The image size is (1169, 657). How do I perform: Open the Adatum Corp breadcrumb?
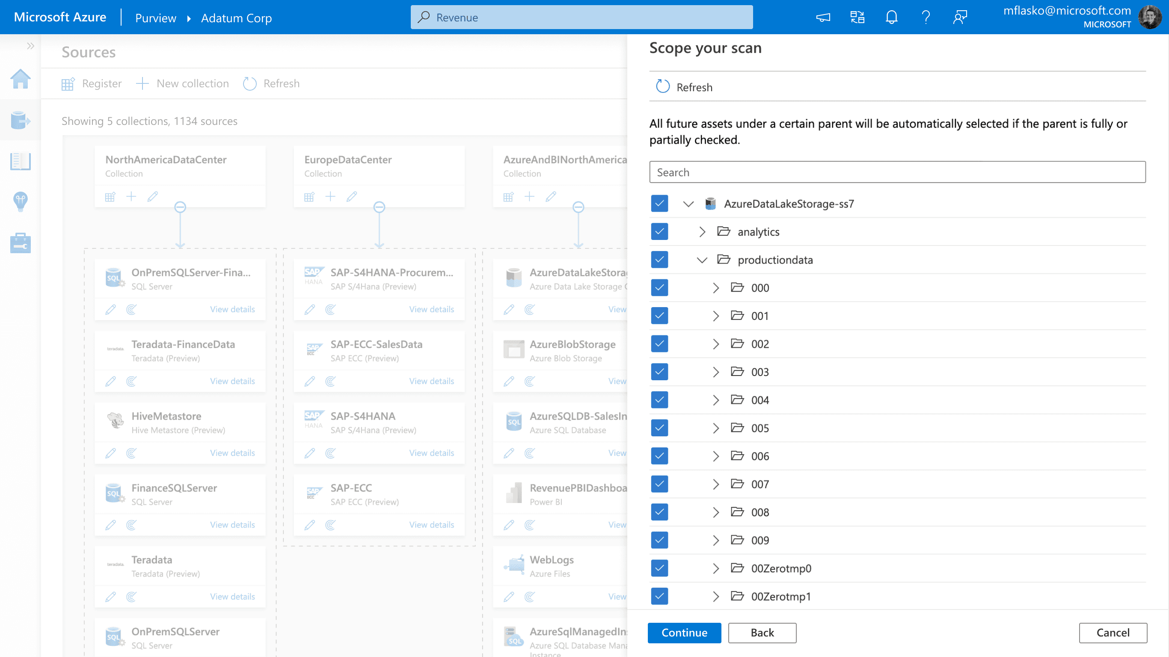237,18
